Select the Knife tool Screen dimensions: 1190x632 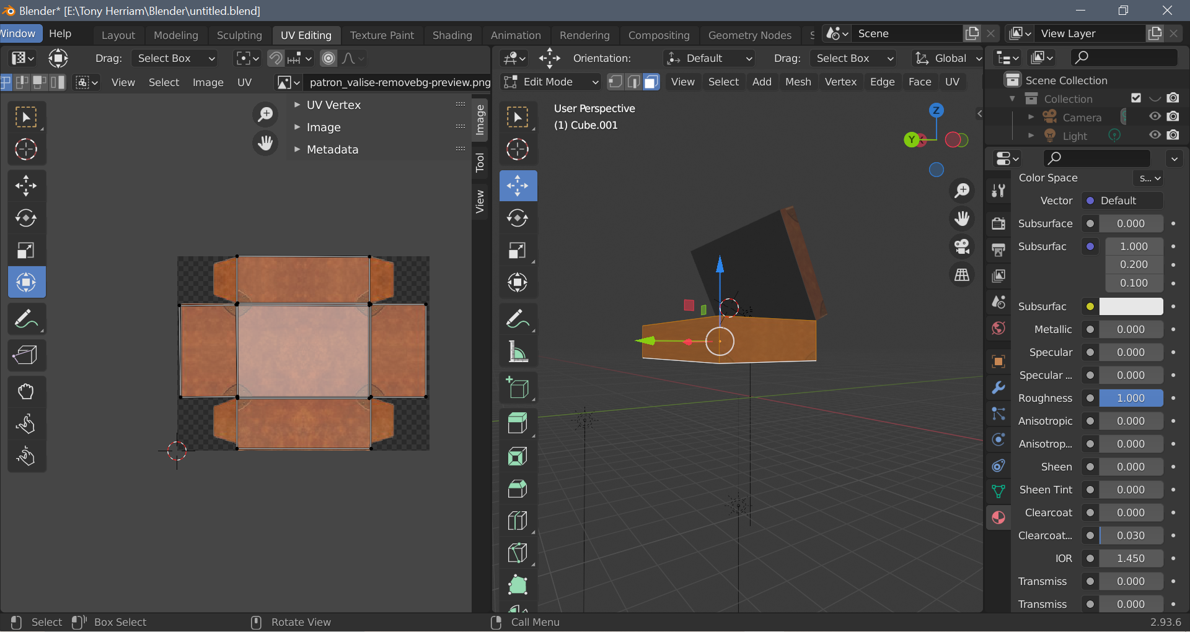pos(518,553)
